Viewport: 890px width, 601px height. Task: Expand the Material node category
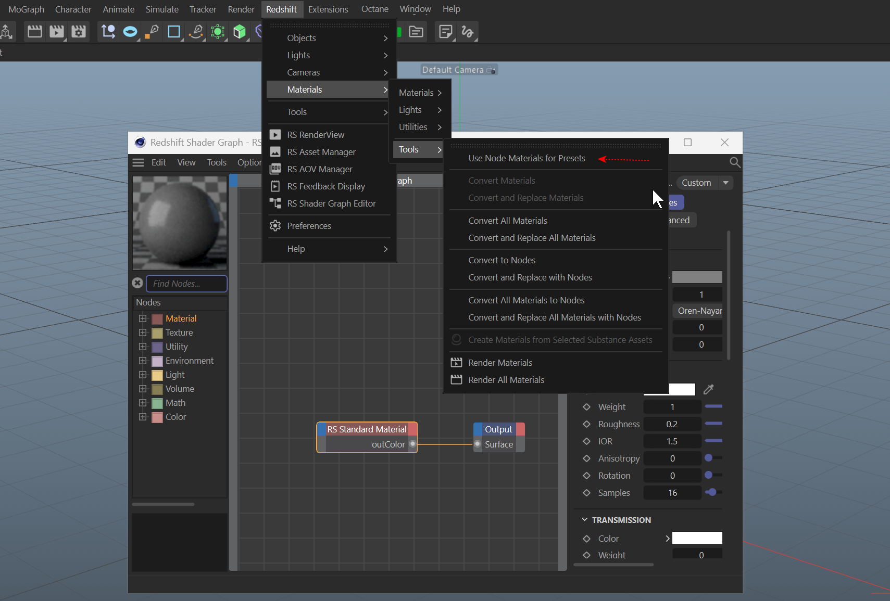tap(143, 318)
